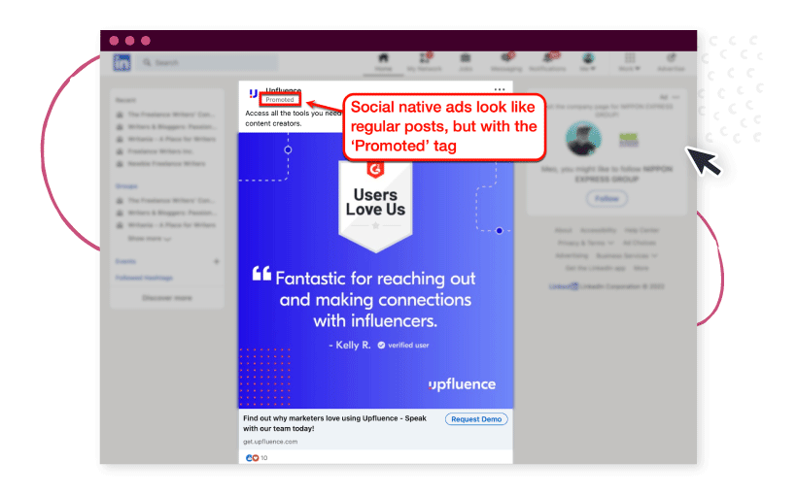Focus the LinkedIn Search field
This screenshot has height=496, width=797.
pos(209,62)
